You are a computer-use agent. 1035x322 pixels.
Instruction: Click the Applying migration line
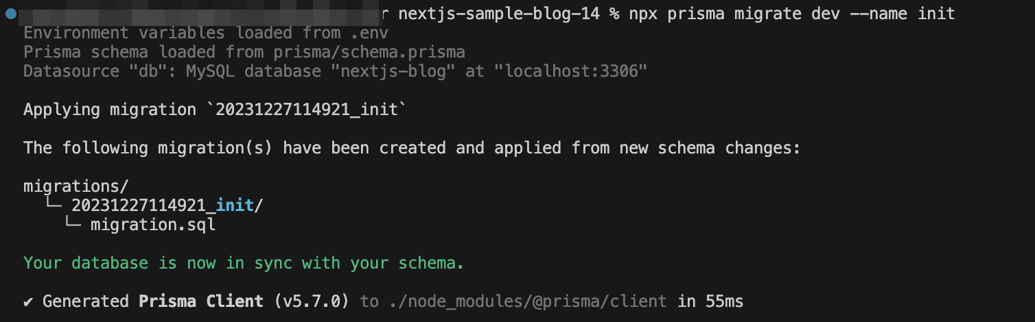(x=211, y=110)
